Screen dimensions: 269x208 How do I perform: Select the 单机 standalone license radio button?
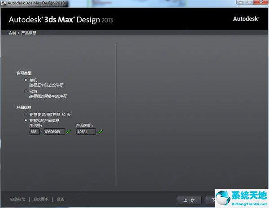(x=26, y=80)
